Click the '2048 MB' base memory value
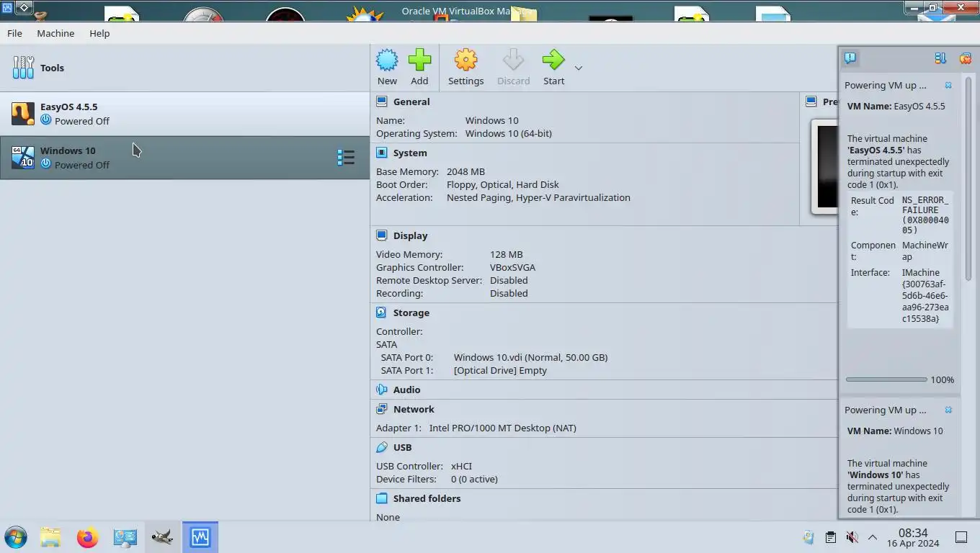 point(465,171)
